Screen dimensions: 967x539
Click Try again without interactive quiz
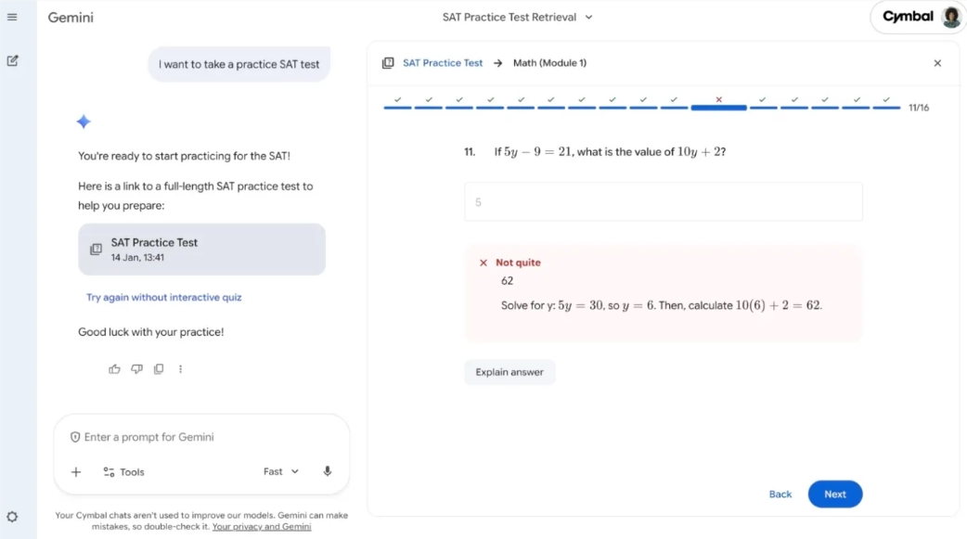163,297
